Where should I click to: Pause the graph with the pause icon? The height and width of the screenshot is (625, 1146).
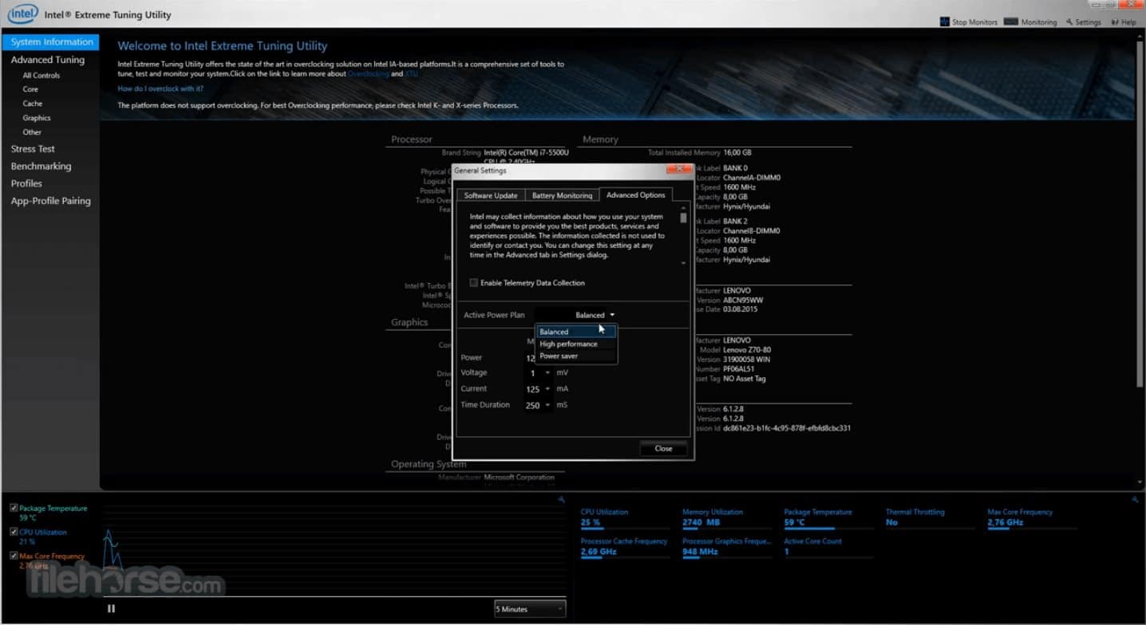click(x=112, y=608)
